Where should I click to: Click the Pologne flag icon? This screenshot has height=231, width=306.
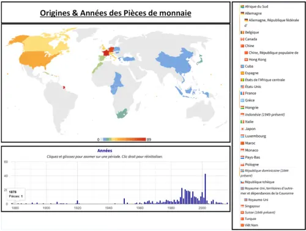[x=242, y=164]
